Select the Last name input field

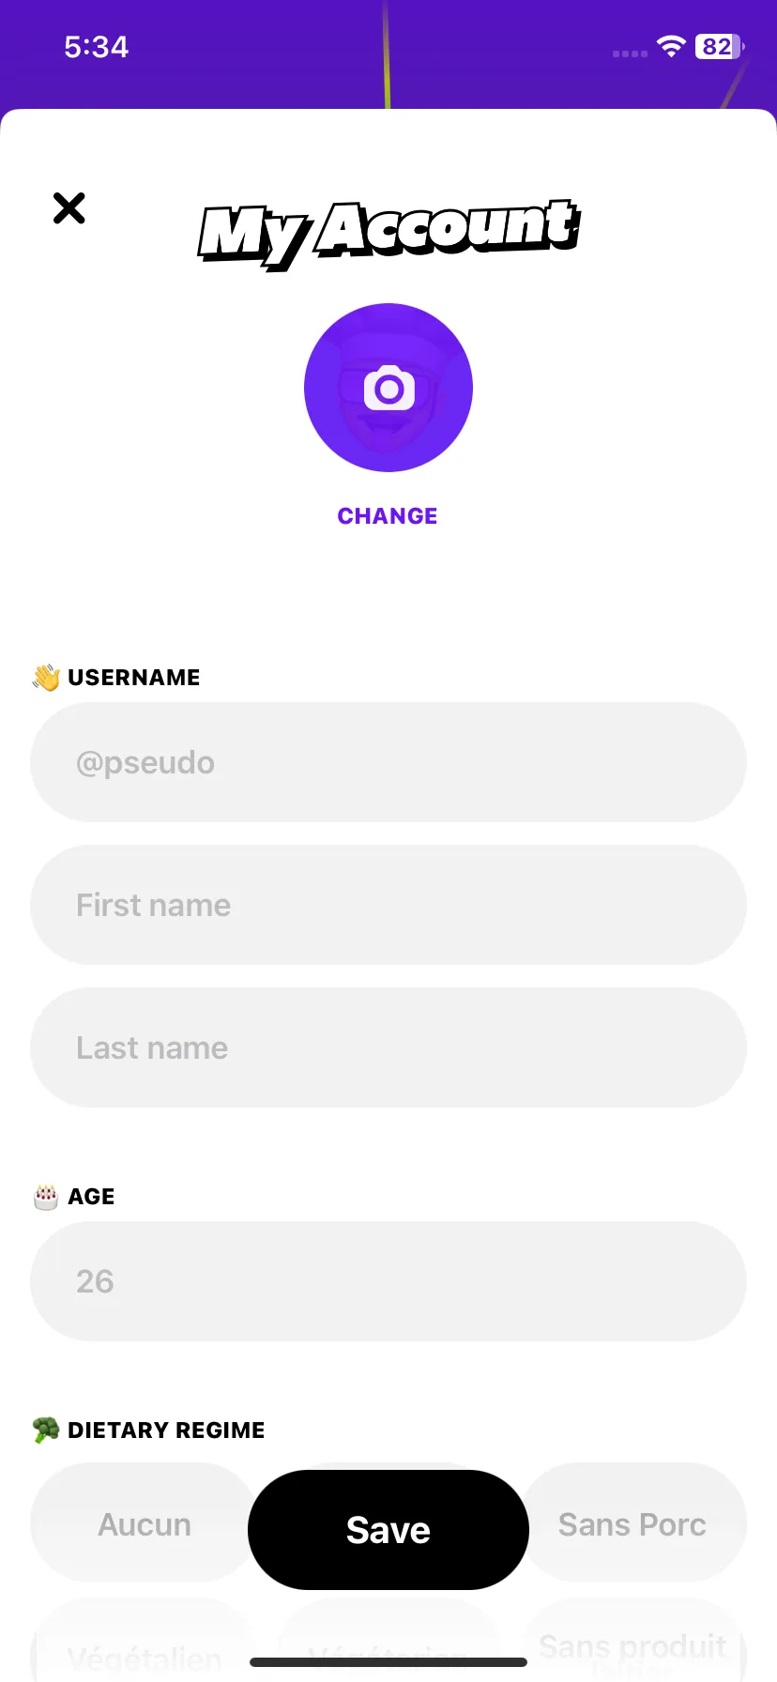coord(388,1047)
